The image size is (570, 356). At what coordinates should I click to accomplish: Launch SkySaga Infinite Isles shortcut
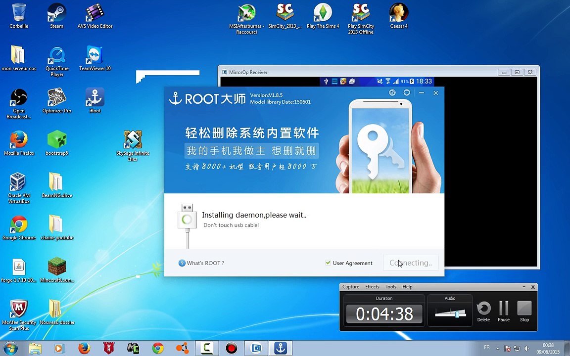tap(133, 146)
